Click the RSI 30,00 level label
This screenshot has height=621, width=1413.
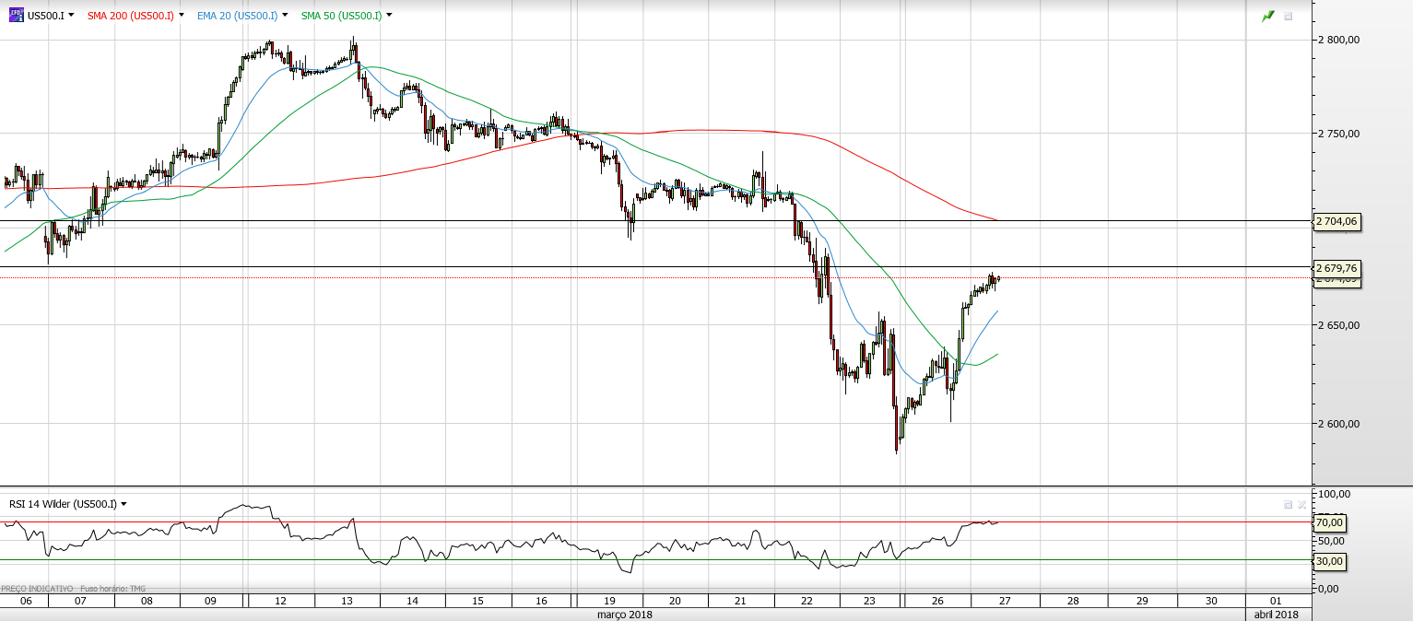click(x=1329, y=561)
